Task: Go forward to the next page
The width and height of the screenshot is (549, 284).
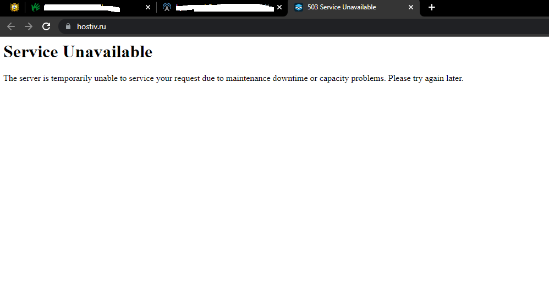Action: 29,26
